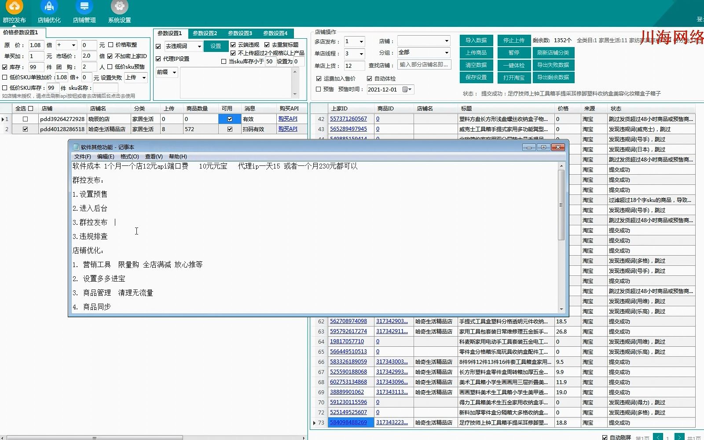Open the 店铺管理 monitor icon
Viewport: 704px width, 440px height.
click(84, 7)
